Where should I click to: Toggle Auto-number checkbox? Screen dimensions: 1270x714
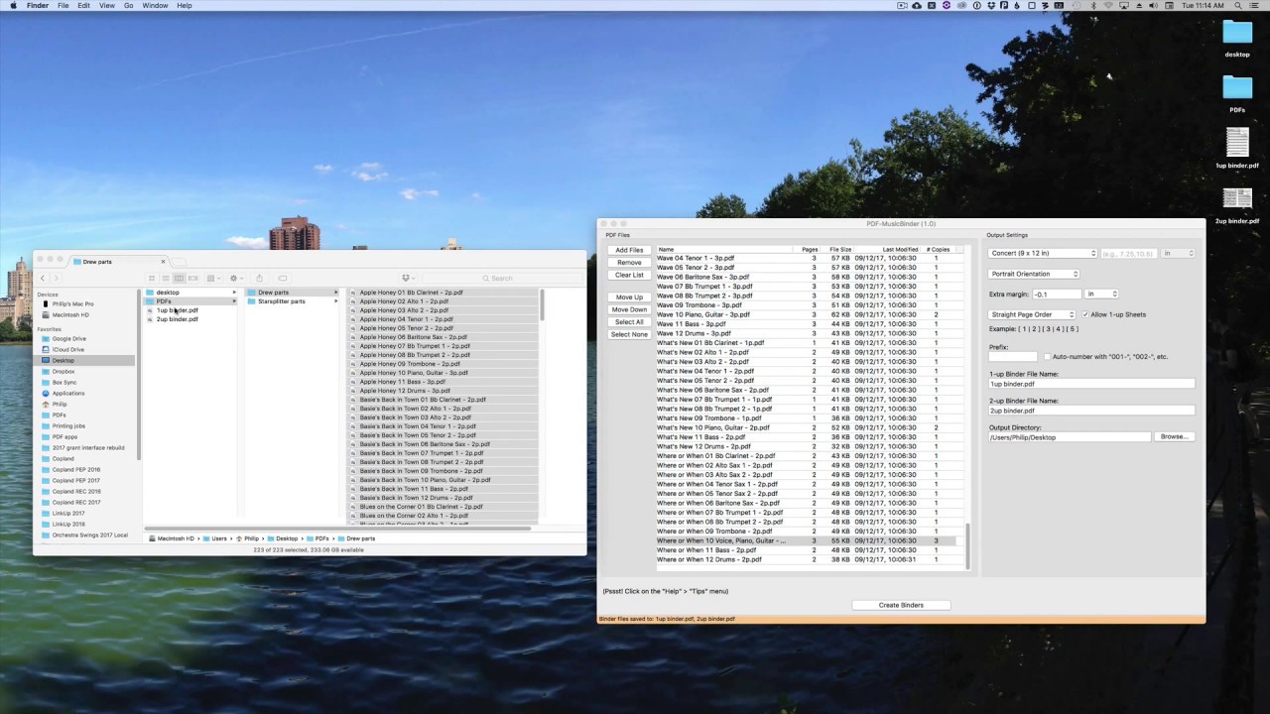coord(1047,357)
